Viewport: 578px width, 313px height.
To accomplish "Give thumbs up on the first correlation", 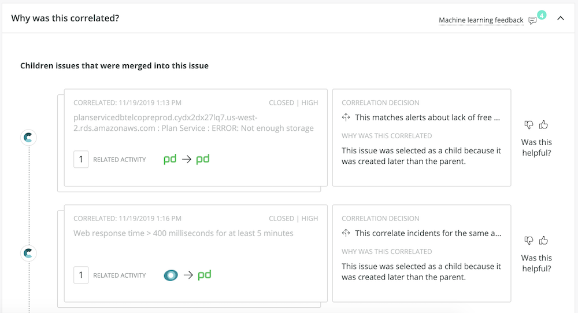I will (543, 125).
